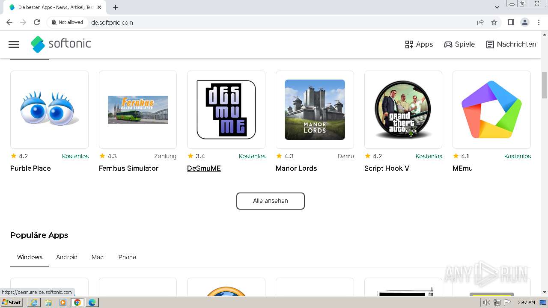Open Fernbus Simulator thumbnail

(138, 110)
